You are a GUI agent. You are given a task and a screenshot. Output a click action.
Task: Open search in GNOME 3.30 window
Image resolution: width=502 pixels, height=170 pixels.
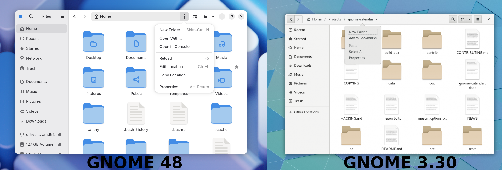click(x=453, y=19)
